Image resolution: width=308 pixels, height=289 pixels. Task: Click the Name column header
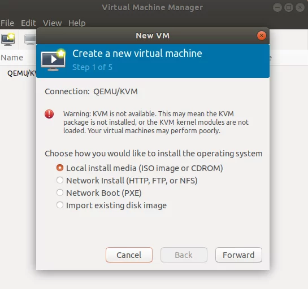(12, 58)
